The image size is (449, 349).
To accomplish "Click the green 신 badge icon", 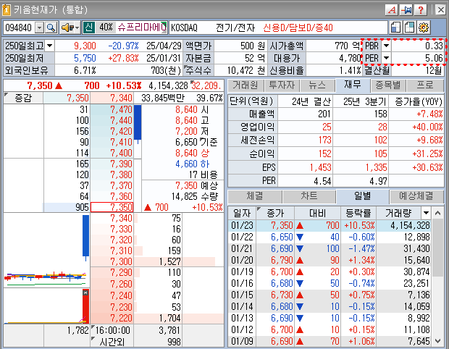I will click(x=89, y=28).
